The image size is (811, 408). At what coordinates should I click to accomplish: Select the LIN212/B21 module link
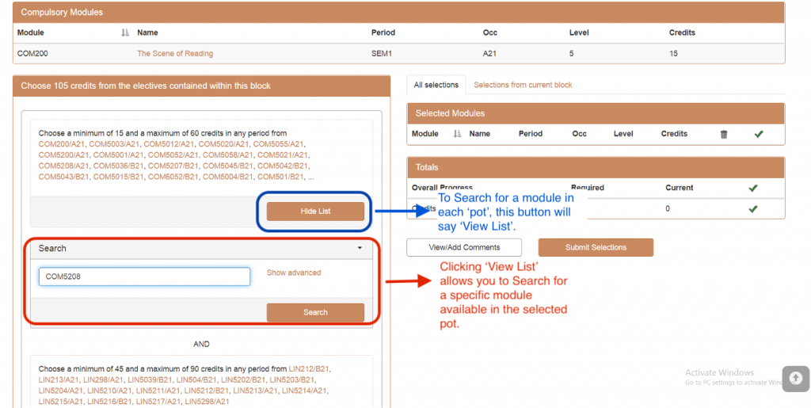click(309, 369)
